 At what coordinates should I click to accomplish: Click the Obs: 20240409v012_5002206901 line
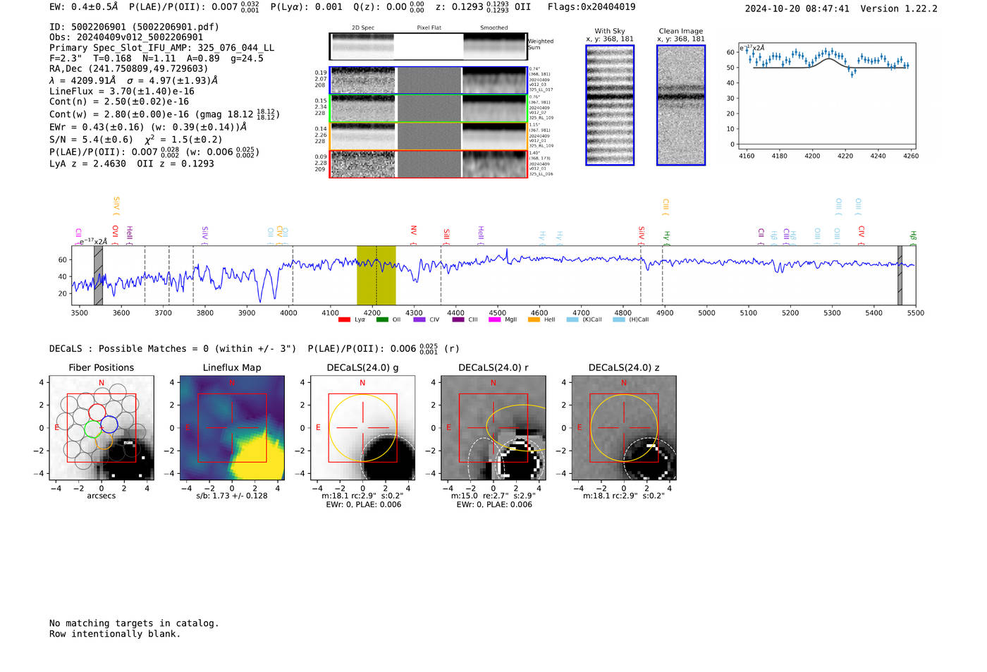[x=126, y=37]
